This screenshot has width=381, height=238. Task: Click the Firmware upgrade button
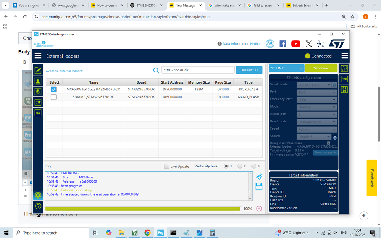pos(325,153)
